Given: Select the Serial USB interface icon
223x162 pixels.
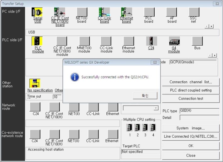Looking at the screenshot, I should [x=37, y=12].
